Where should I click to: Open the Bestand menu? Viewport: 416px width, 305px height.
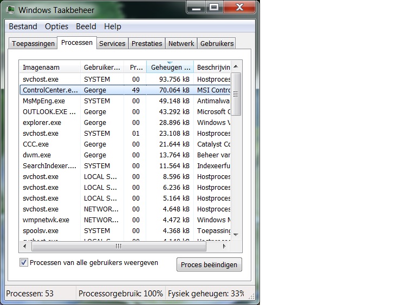point(23,26)
